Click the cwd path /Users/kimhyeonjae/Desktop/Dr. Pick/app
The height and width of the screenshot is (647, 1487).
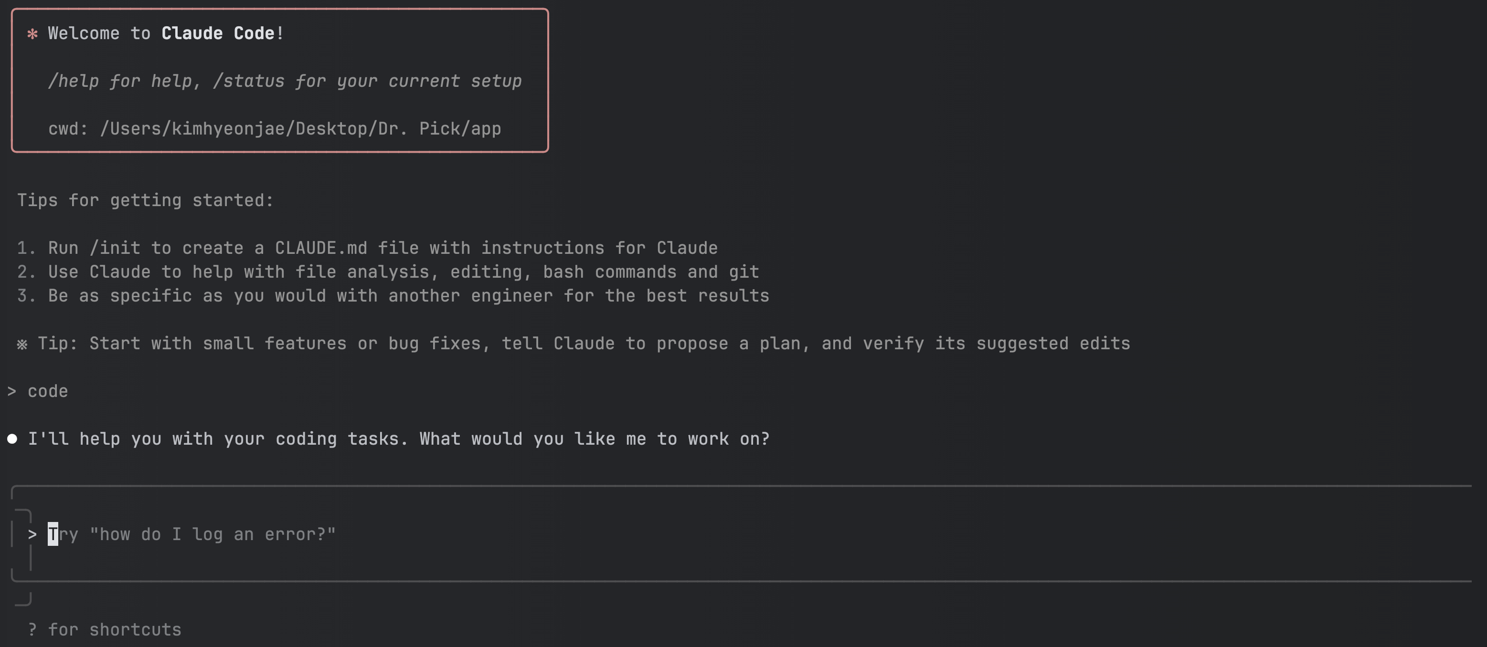(x=300, y=129)
